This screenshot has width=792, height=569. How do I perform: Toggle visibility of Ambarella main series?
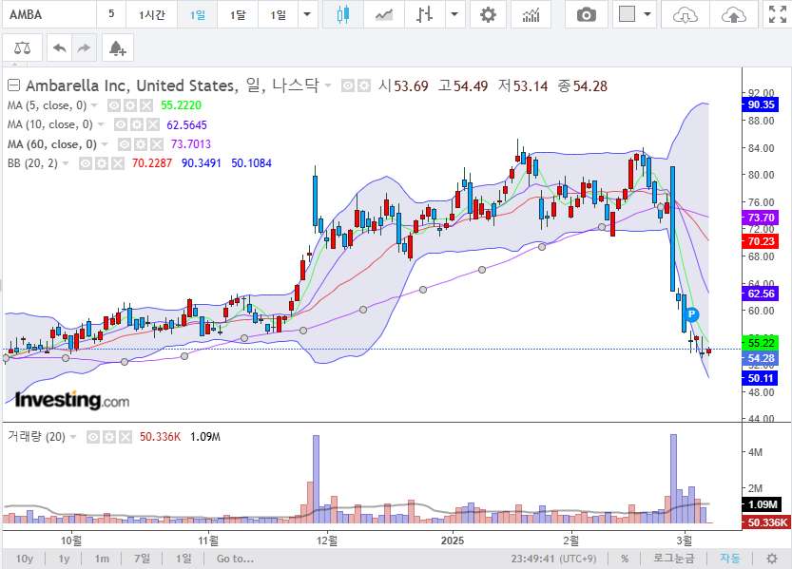(348, 85)
